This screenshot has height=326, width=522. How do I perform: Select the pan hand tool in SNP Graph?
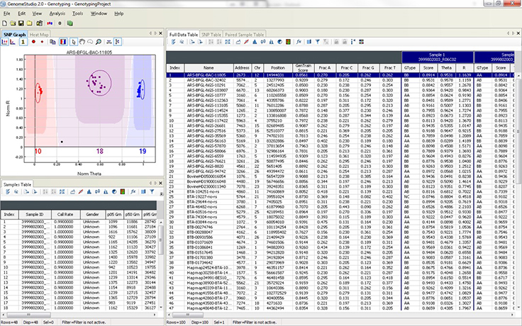(x=83, y=43)
